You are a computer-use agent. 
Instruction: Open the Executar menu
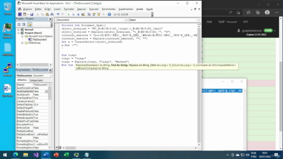click(x=94, y=9)
